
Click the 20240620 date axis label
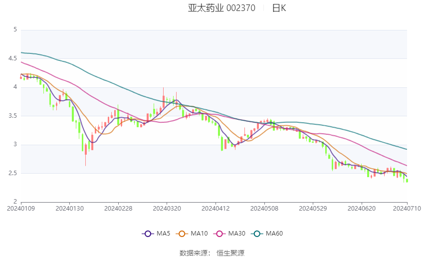tap(361, 209)
